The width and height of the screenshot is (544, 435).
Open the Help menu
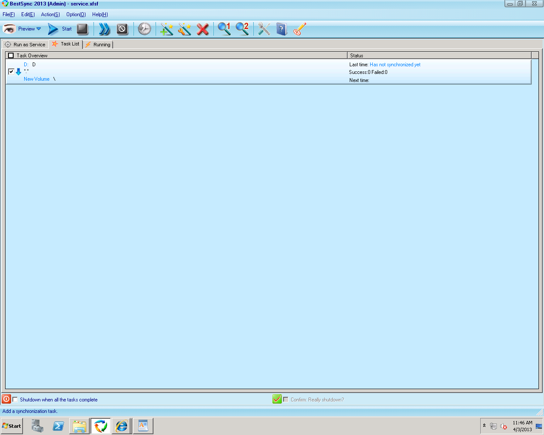(x=100, y=14)
